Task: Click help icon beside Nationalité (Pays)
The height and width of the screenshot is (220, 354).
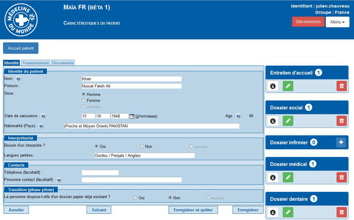Action: click(x=41, y=126)
